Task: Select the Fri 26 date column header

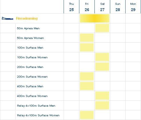Action: pyautogui.click(x=87, y=7)
